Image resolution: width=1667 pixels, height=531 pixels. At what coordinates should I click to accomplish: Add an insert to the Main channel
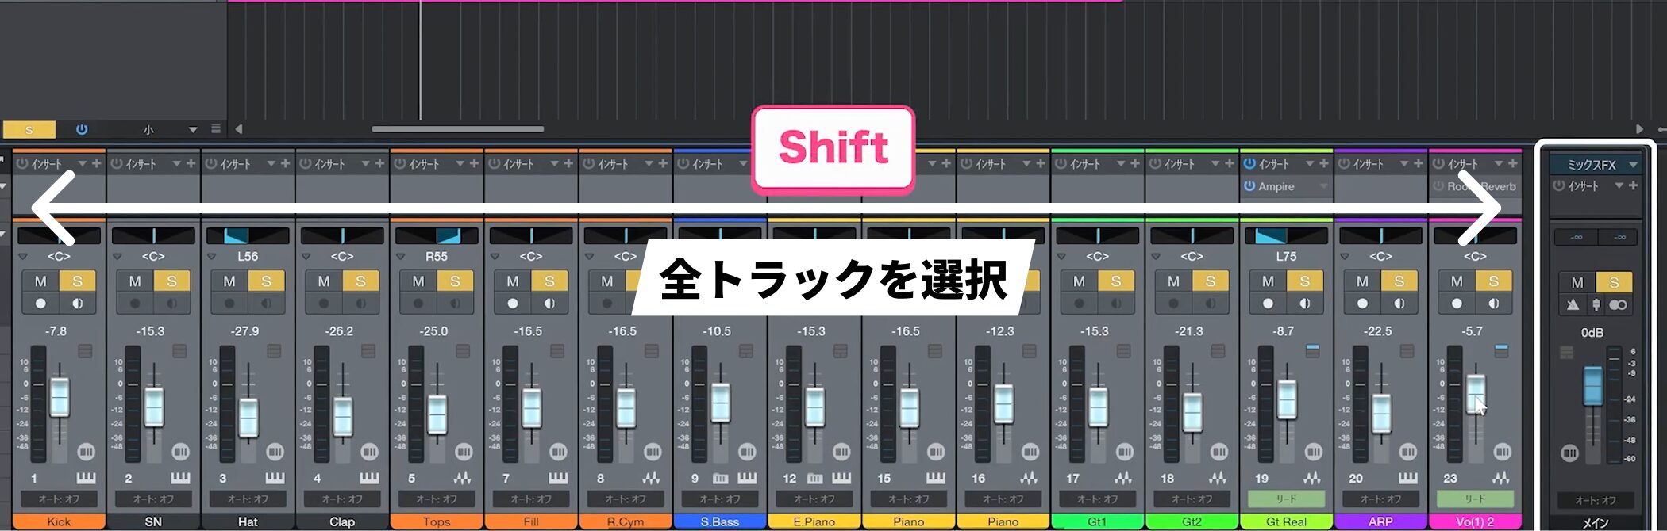(x=1633, y=185)
